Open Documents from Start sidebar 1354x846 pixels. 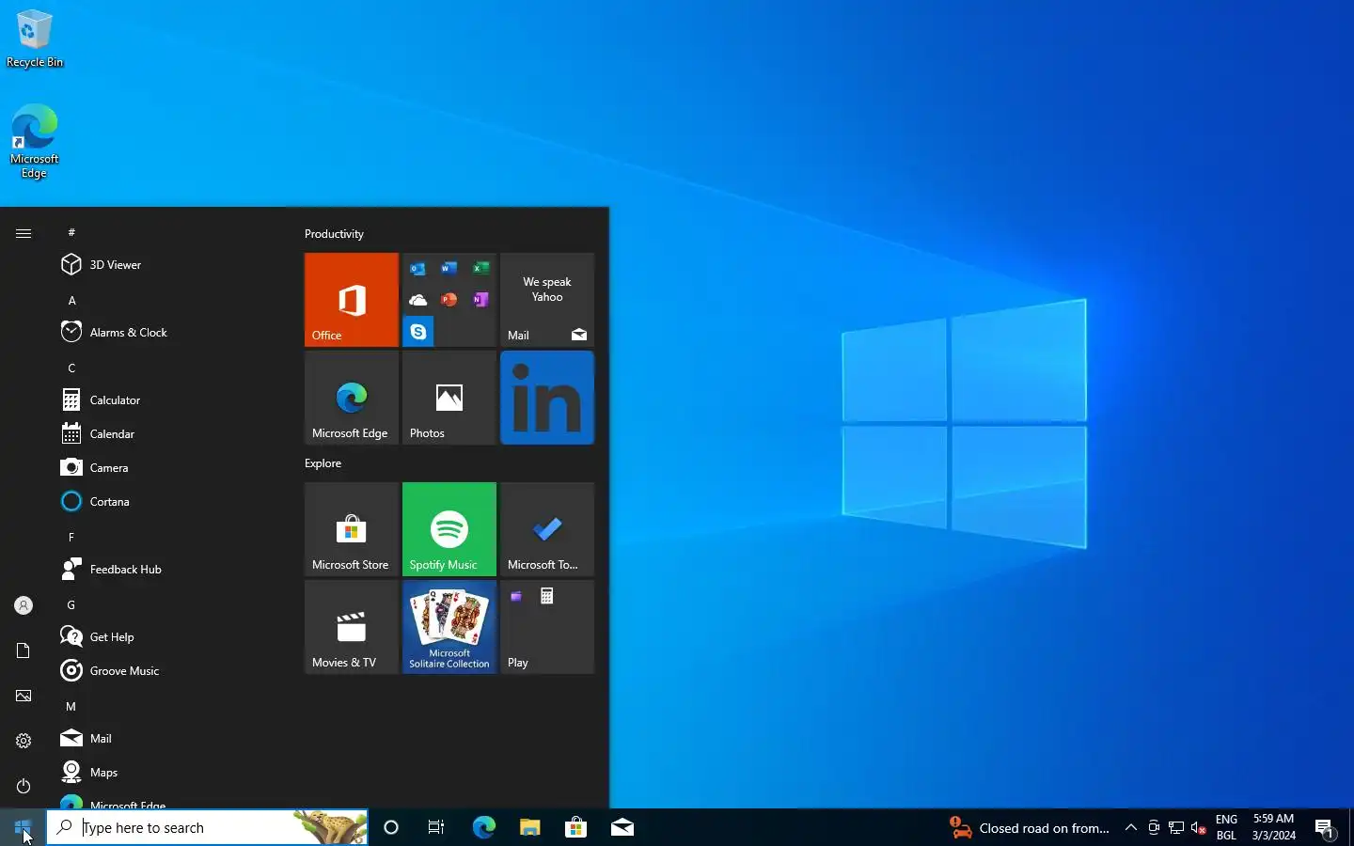click(24, 650)
